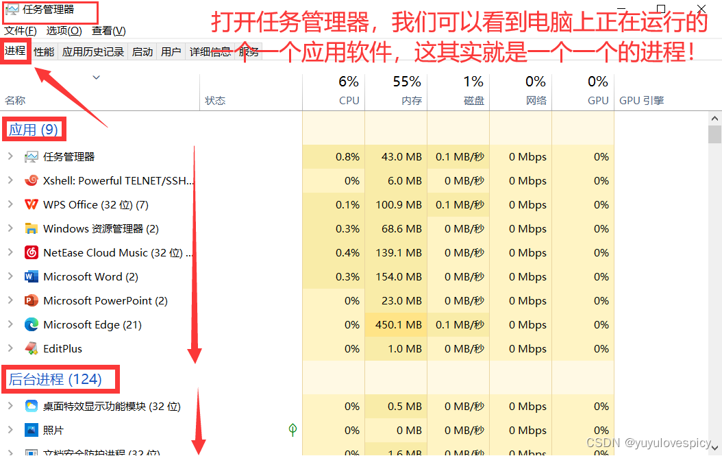Switch to the 用户 tab
This screenshot has height=456, width=722.
click(x=171, y=52)
